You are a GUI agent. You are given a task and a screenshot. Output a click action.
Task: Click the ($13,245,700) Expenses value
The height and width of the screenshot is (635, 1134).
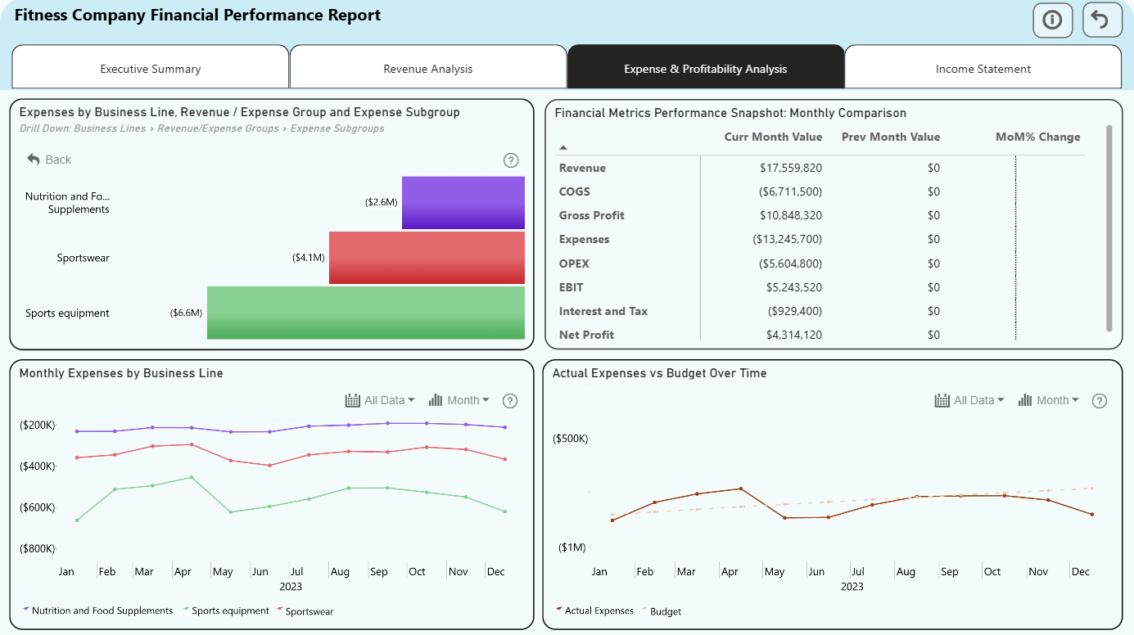pyautogui.click(x=788, y=239)
